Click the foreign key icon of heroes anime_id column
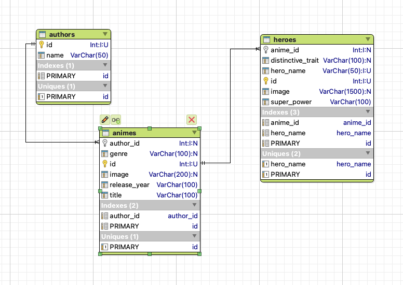Screen dimensions: 403x285 (x=266, y=50)
